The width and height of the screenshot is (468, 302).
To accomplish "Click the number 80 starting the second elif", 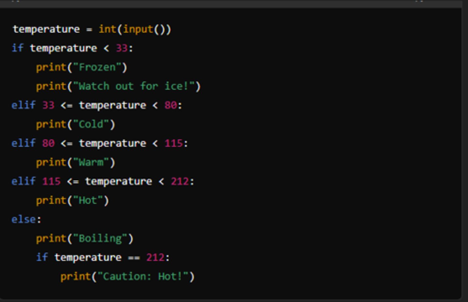I will click(48, 143).
